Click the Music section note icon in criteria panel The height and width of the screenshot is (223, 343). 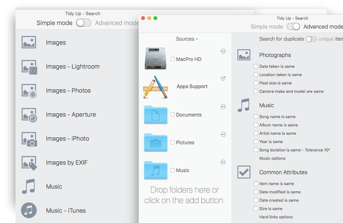tap(244, 105)
